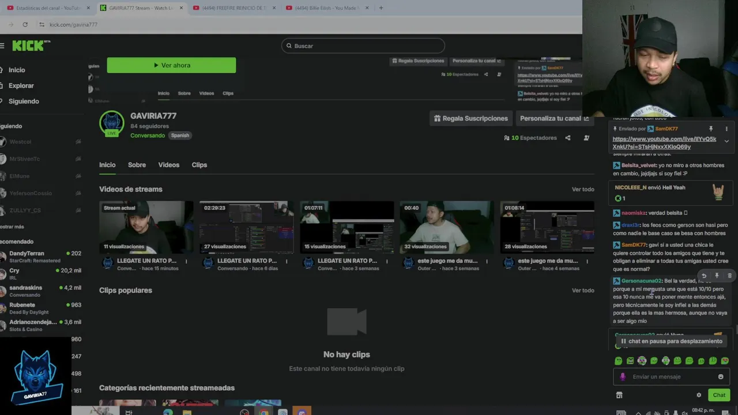Image resolution: width=738 pixels, height=415 pixels.
Task: Click username Belsita_velvet in chat
Action: (639, 165)
